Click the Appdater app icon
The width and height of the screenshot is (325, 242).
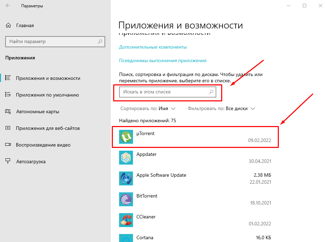click(126, 158)
